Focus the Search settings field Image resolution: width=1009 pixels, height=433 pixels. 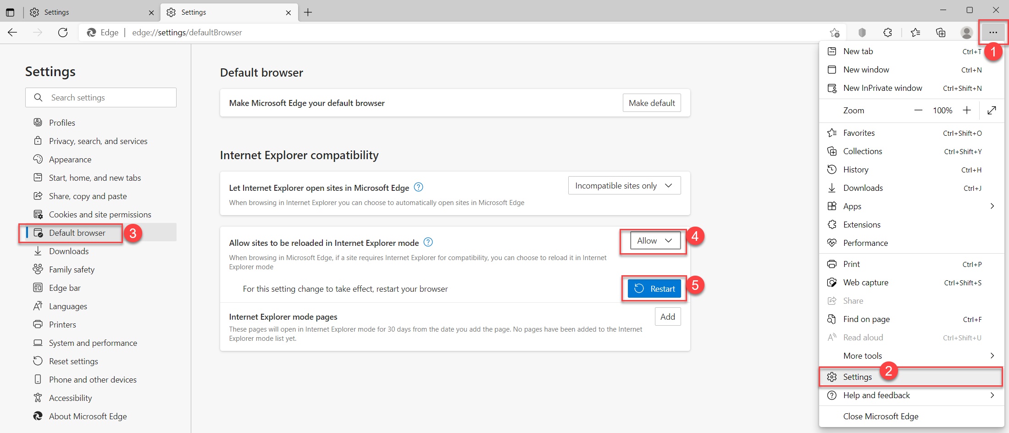pyautogui.click(x=101, y=98)
